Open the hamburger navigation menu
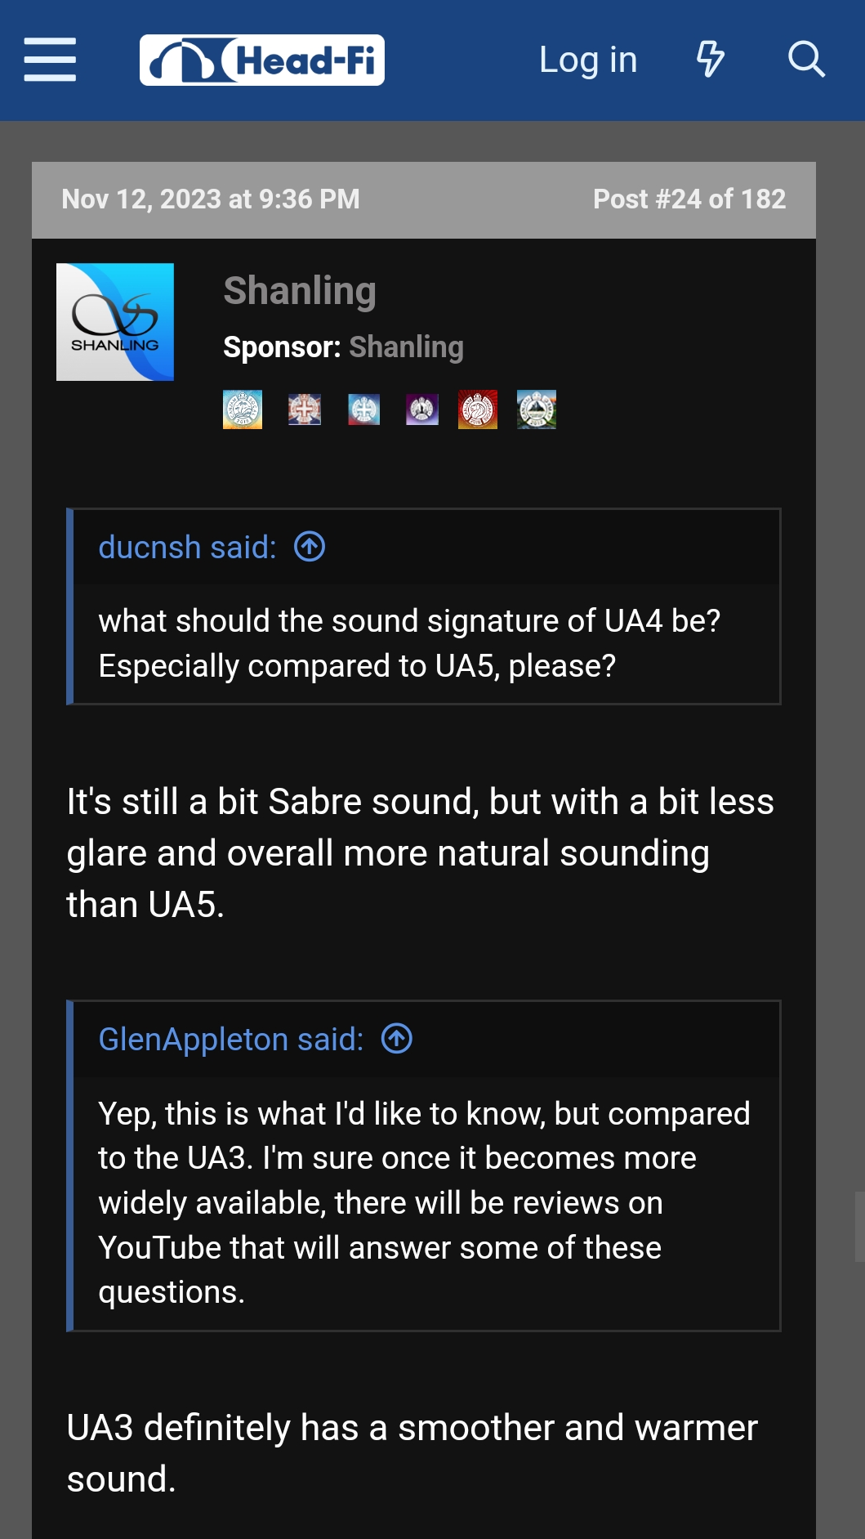The width and height of the screenshot is (865, 1539). [x=50, y=60]
